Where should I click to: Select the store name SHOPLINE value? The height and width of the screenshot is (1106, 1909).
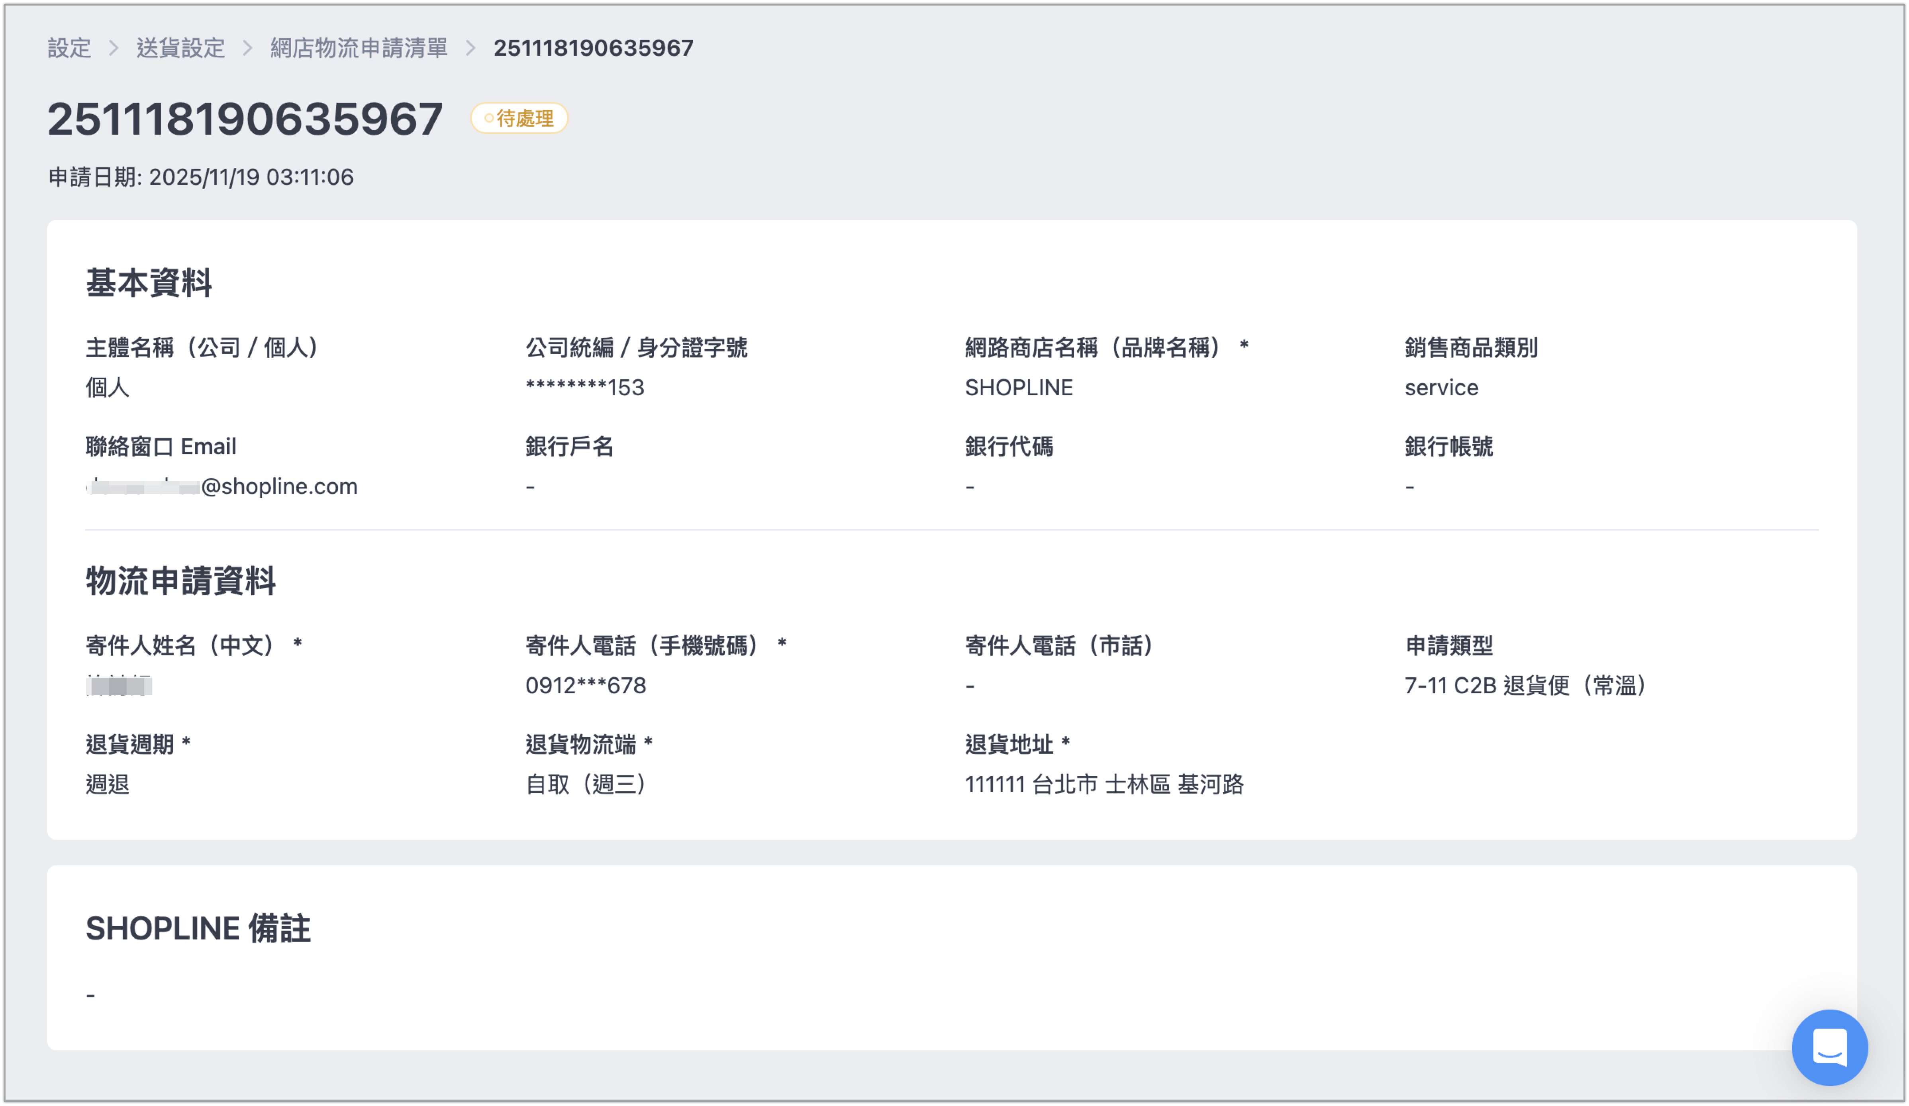point(1019,388)
